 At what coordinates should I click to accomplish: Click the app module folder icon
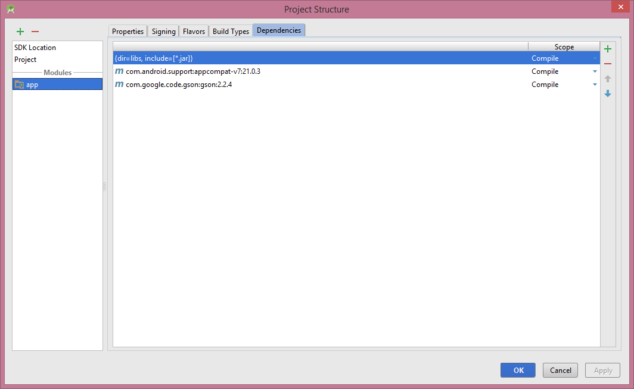point(18,84)
